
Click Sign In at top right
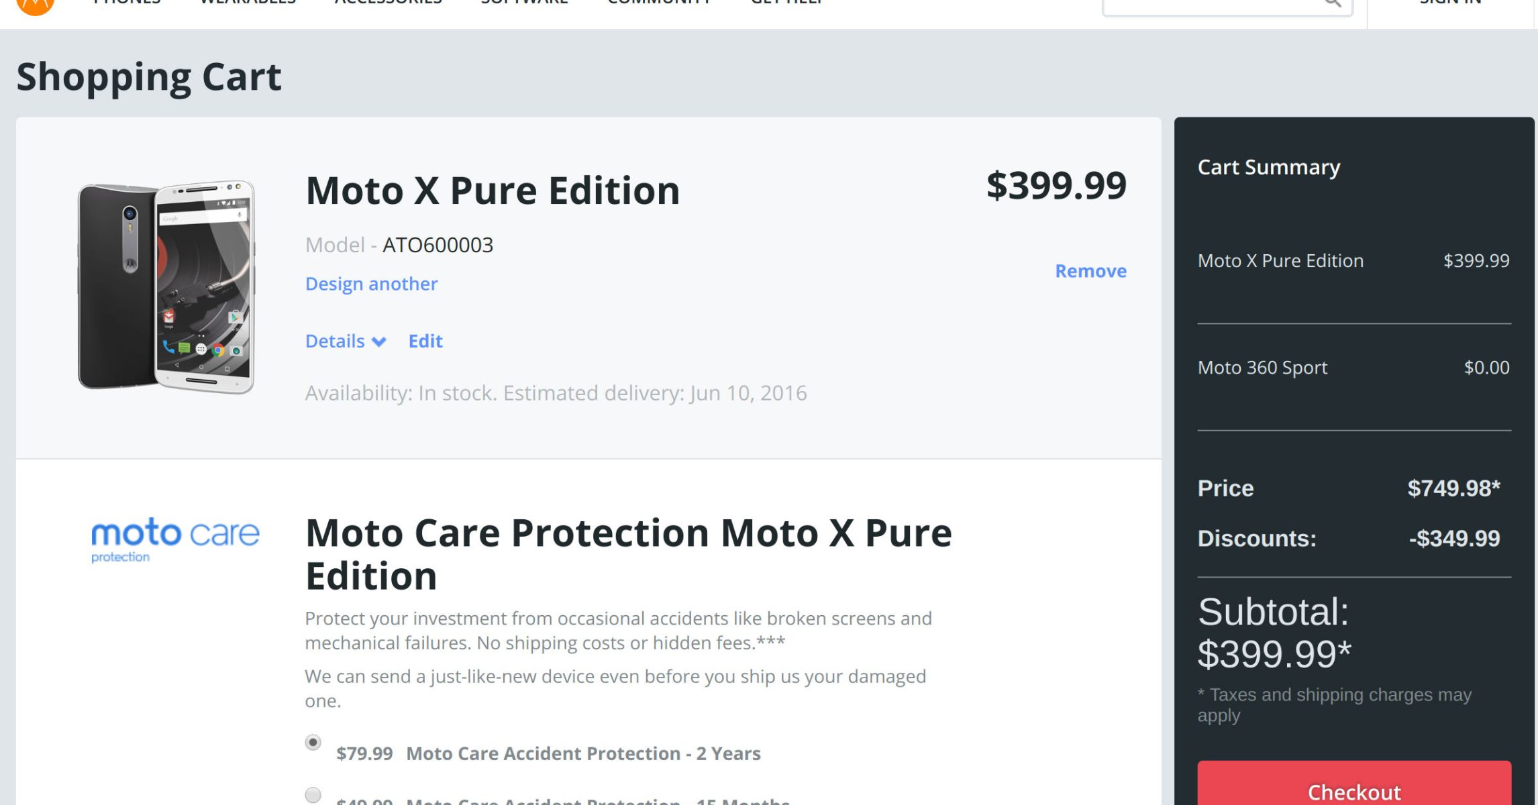pos(1449,3)
